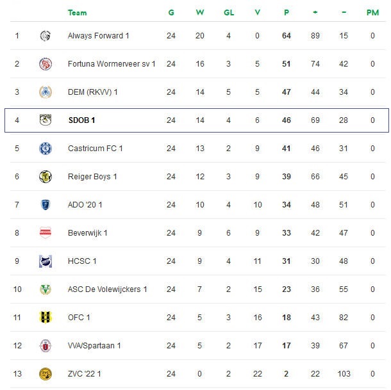
Task: Click the W wins column header
Action: [199, 13]
